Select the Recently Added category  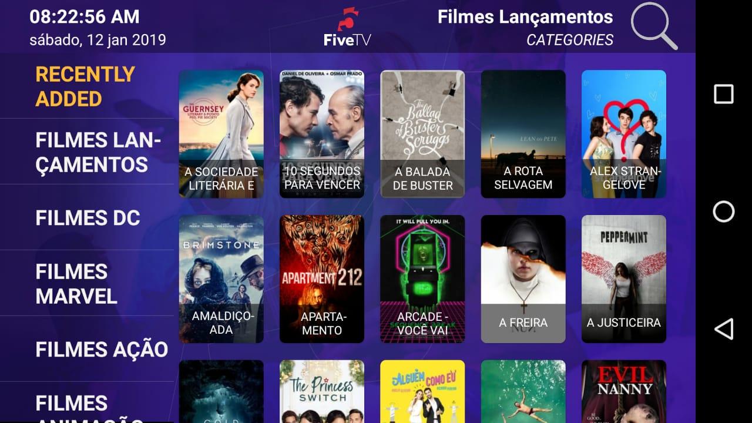86,86
